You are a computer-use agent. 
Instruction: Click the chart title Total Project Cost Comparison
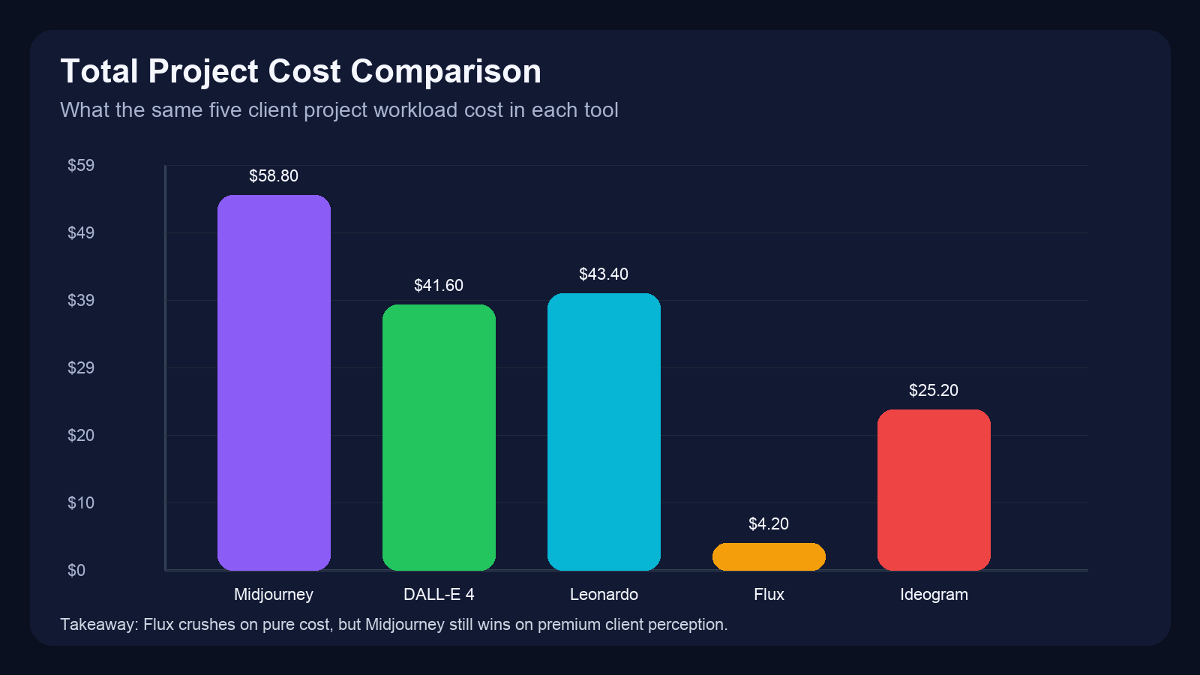point(301,70)
